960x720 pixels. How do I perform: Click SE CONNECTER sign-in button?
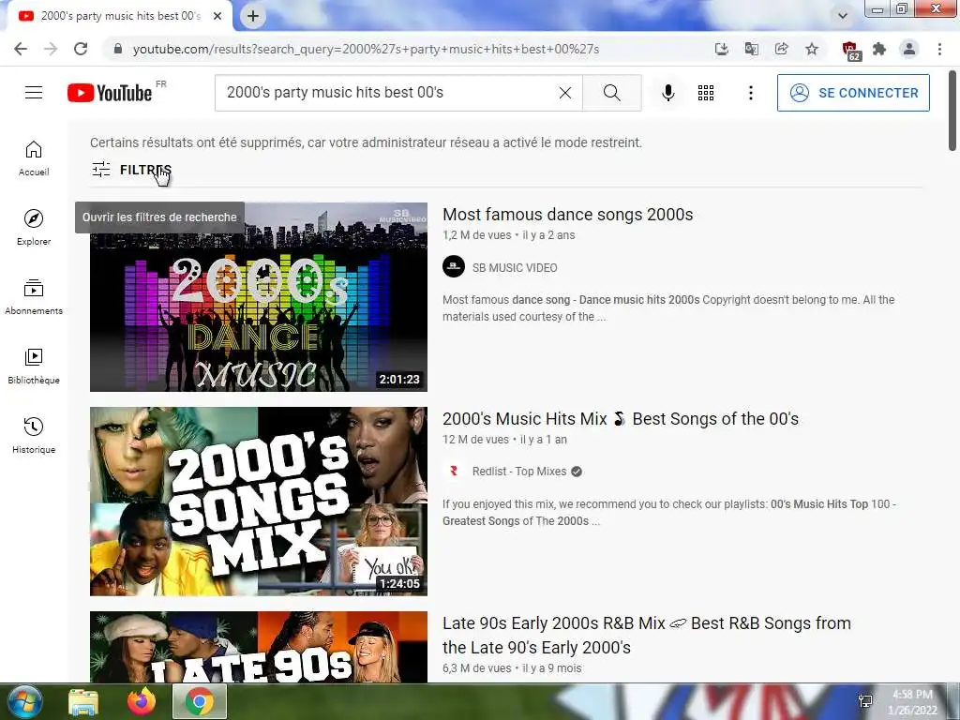(853, 93)
